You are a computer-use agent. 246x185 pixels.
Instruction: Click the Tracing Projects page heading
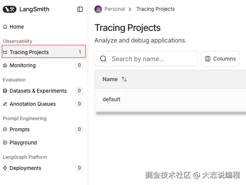[x=128, y=28]
